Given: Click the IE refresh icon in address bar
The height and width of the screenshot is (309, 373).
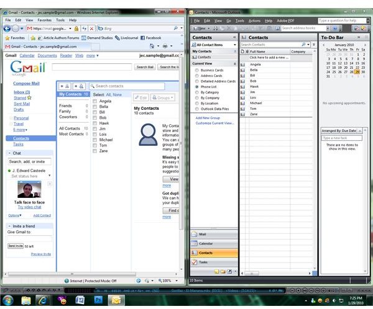Looking at the screenshot, I should pos(84,29).
